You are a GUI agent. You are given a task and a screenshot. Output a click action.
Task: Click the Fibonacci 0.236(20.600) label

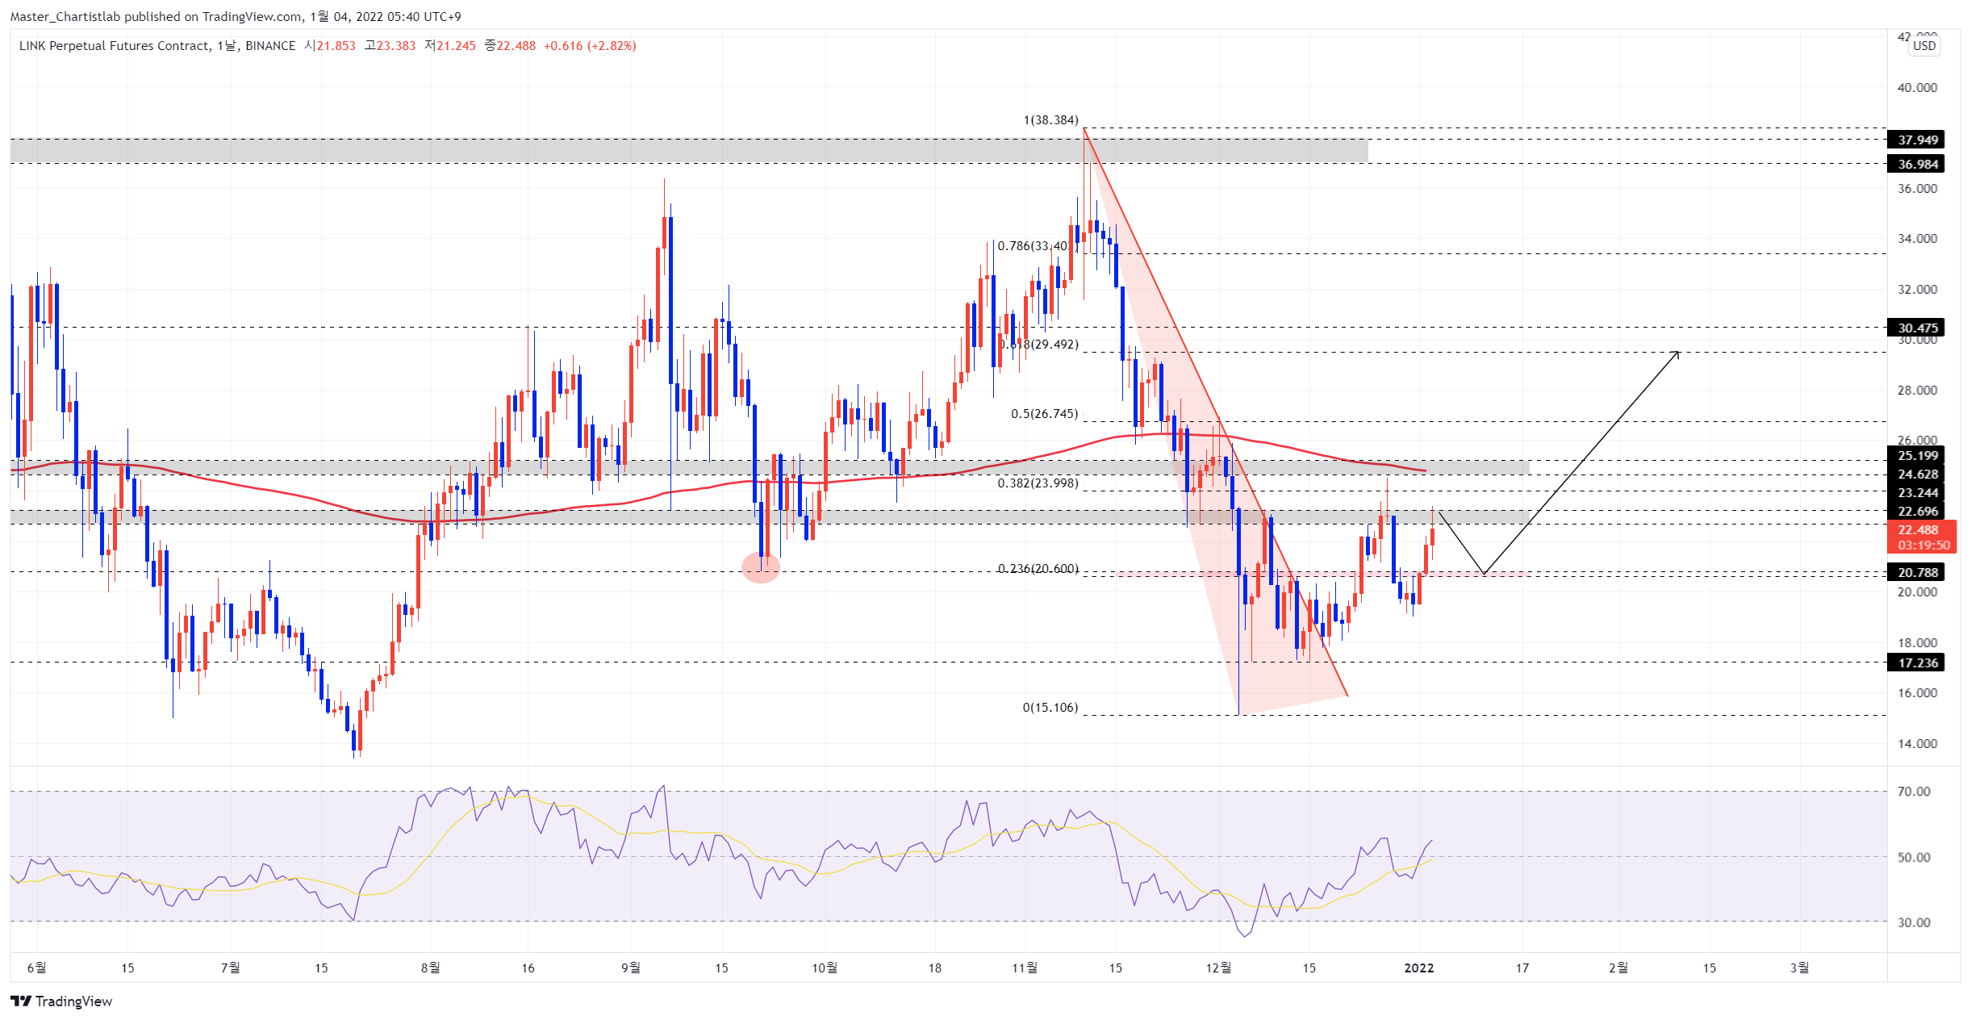click(1038, 569)
